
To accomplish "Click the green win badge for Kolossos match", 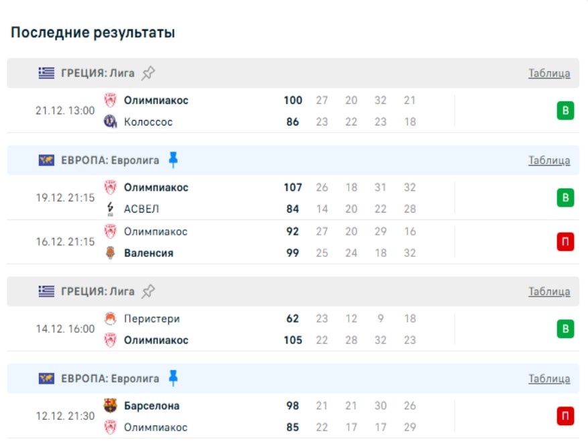I will [x=565, y=111].
